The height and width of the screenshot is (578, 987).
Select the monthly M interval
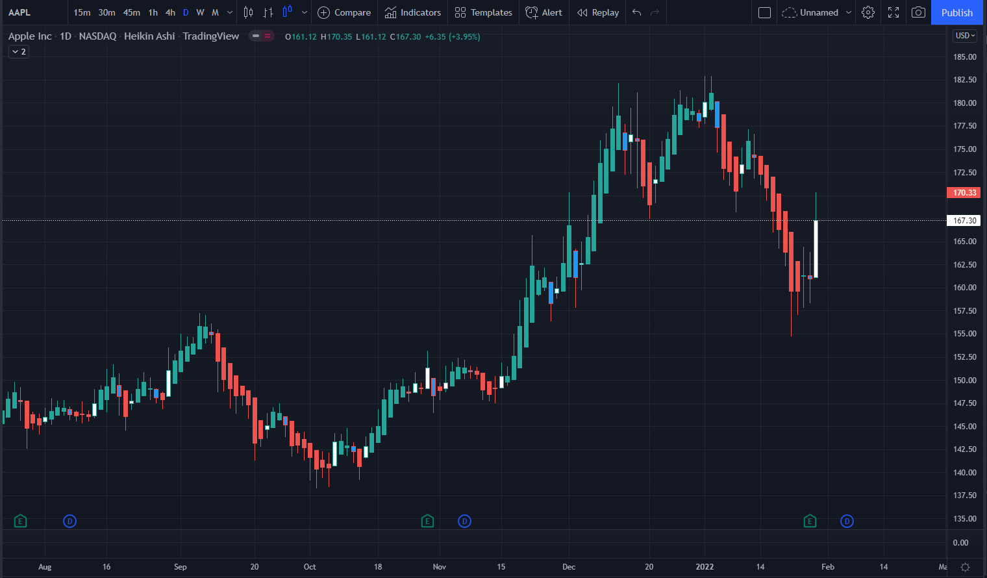click(x=215, y=12)
